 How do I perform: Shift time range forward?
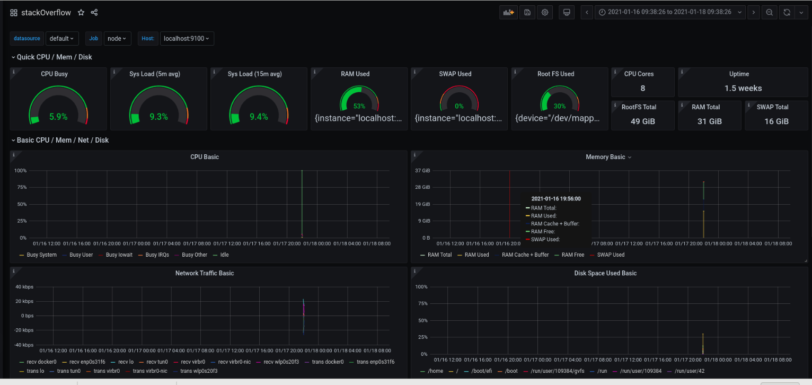[754, 12]
